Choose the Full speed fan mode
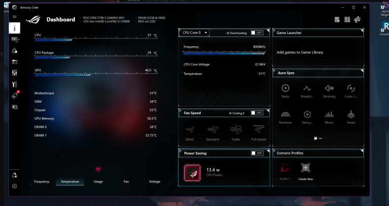Screen dimensions: 389x206 coord(258,133)
